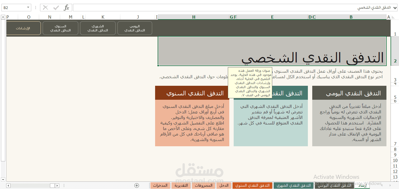This screenshot has height=189, width=399.
Task: Open the الشهري التدفق النقدي button
Action: pyautogui.click(x=98, y=28)
